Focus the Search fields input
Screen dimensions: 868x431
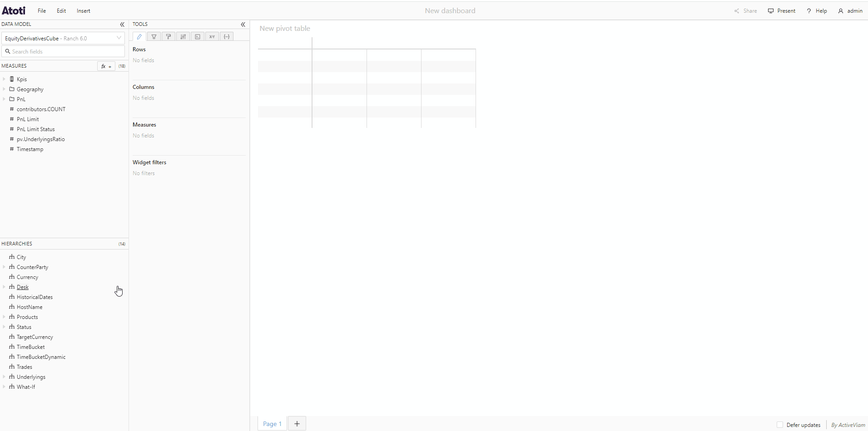(63, 52)
